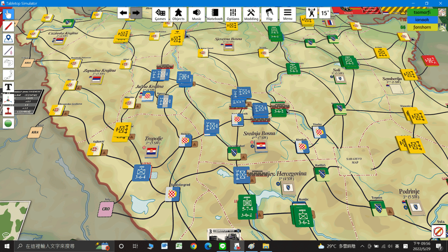The image size is (448, 252).
Task: Open the Objects menu
Action: coord(178,14)
